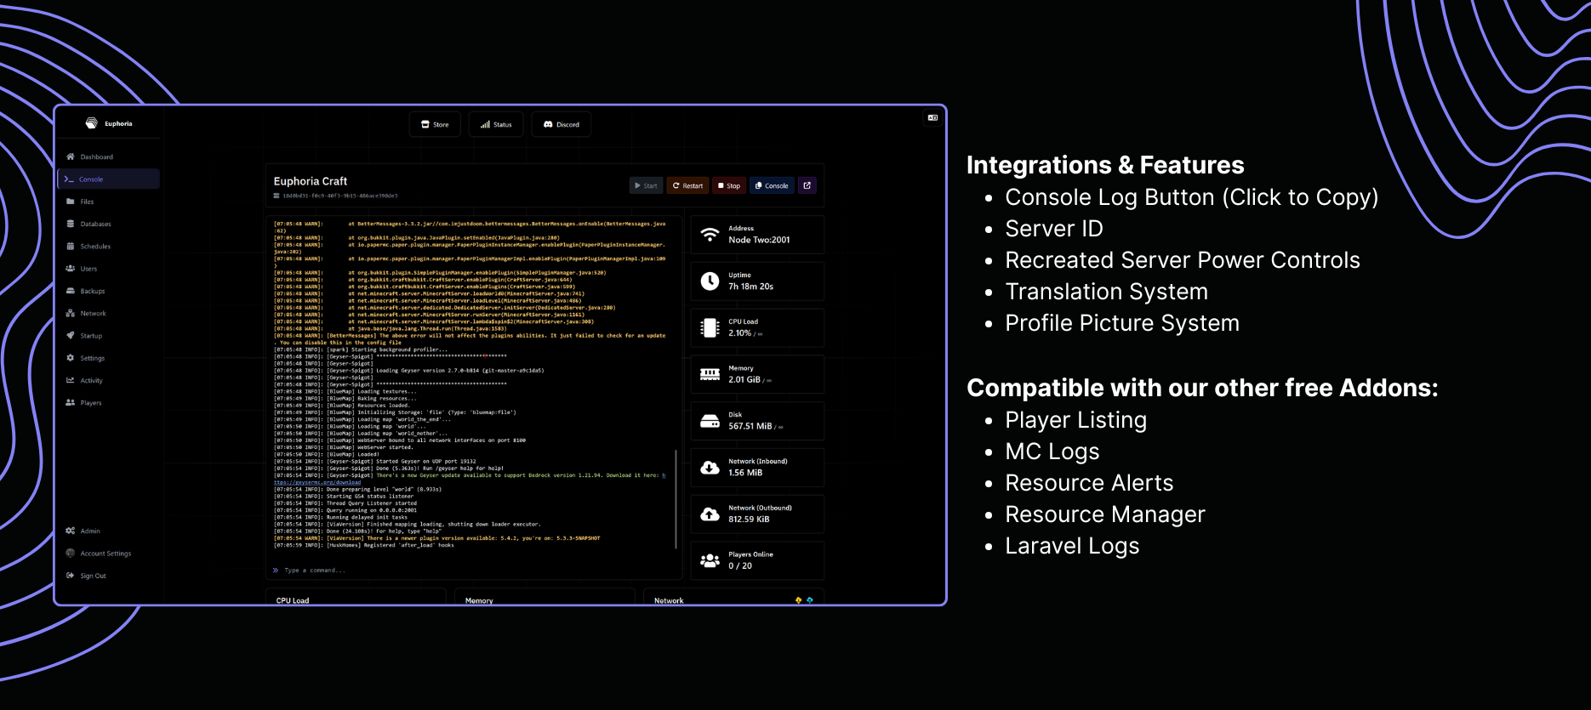Copy the console log with Console button

coord(773,185)
